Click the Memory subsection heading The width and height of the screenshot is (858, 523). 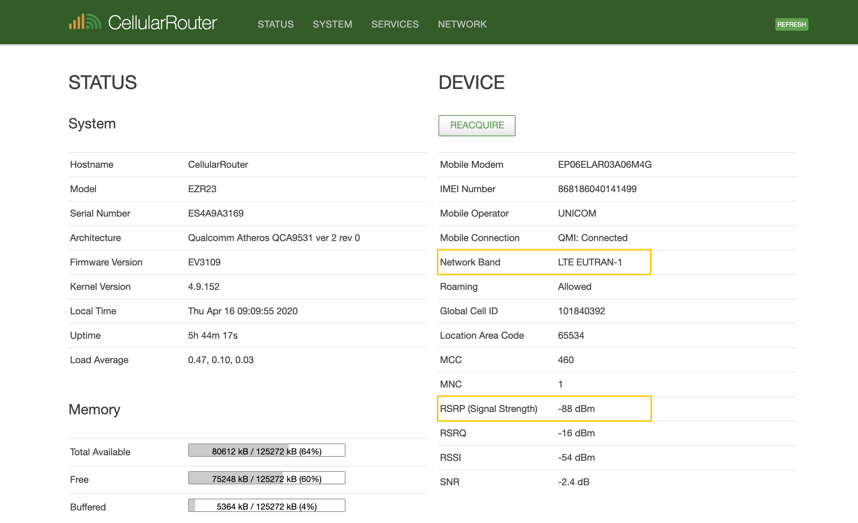pos(94,410)
